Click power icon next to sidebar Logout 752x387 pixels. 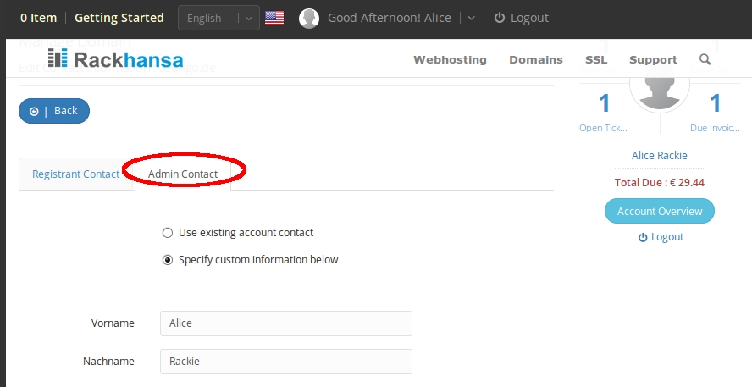643,237
